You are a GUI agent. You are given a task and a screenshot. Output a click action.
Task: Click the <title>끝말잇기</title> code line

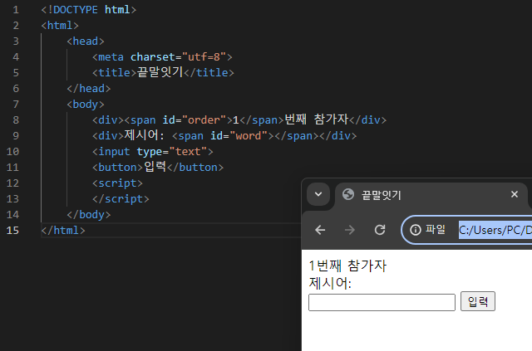point(163,72)
